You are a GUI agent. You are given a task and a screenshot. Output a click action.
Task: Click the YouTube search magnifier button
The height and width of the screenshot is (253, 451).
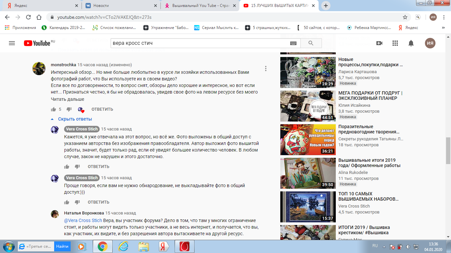coord(311,43)
